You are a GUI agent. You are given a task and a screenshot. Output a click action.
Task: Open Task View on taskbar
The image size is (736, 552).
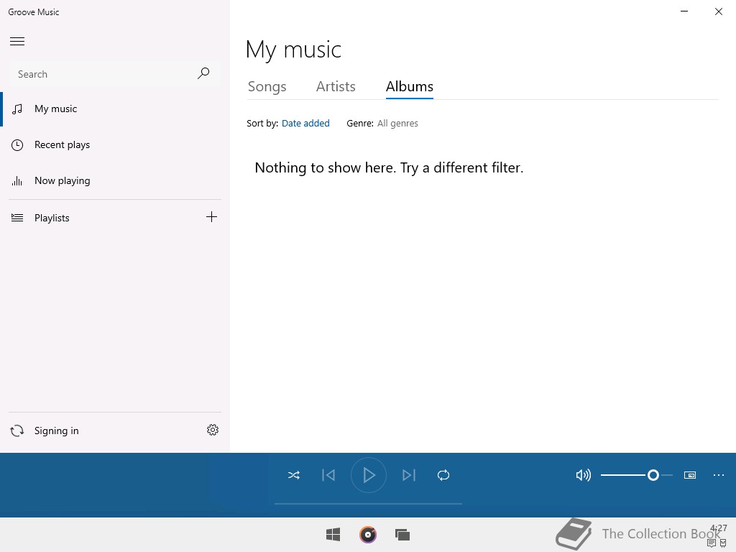(402, 535)
